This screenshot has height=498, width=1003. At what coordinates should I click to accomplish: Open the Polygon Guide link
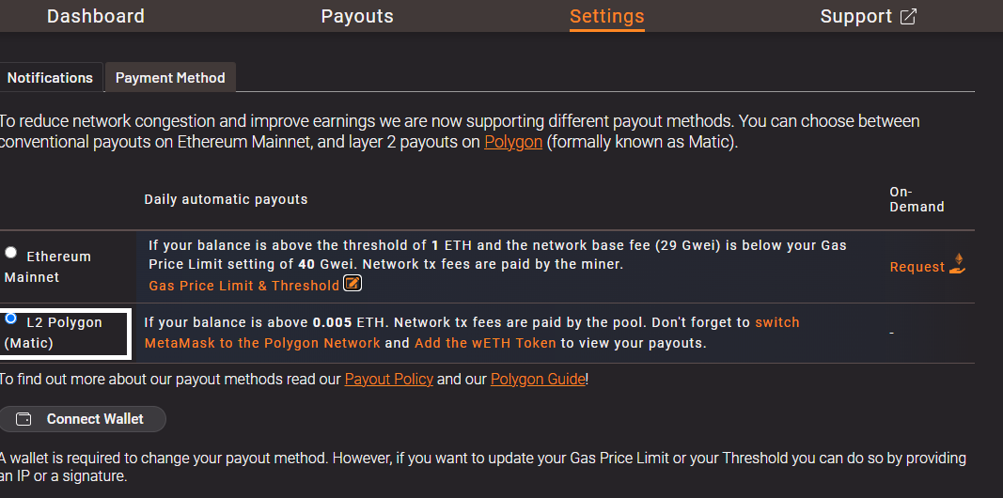point(539,380)
